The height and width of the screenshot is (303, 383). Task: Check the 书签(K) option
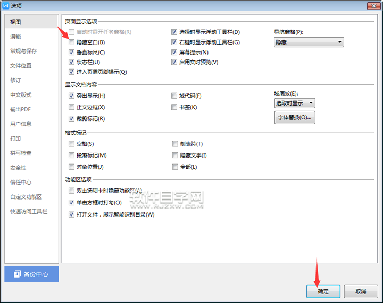point(174,107)
